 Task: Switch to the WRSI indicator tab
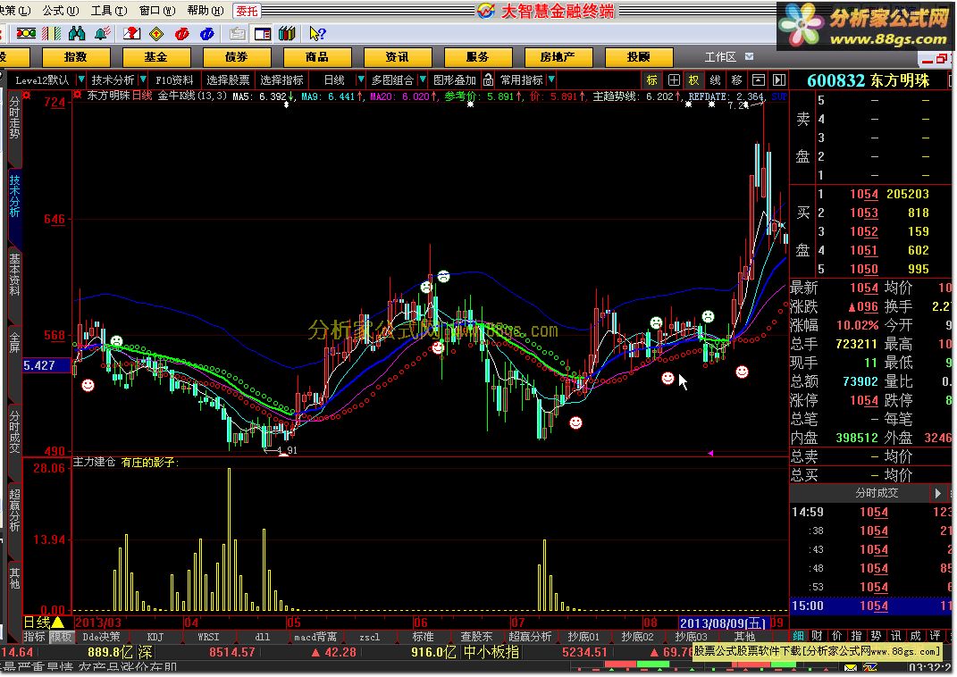[208, 637]
